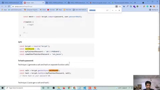Screen dimensions: 160x90
Task: Open the Post: Edit bookmark
Action: [x=67, y=10]
